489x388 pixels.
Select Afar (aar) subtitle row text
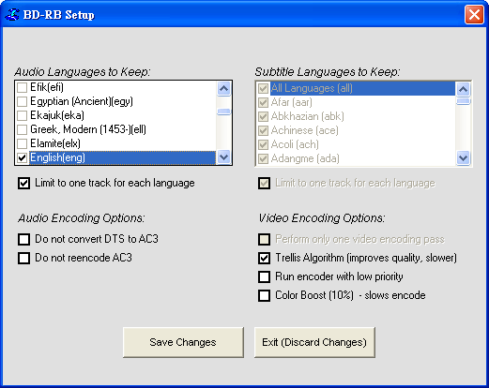pos(292,102)
